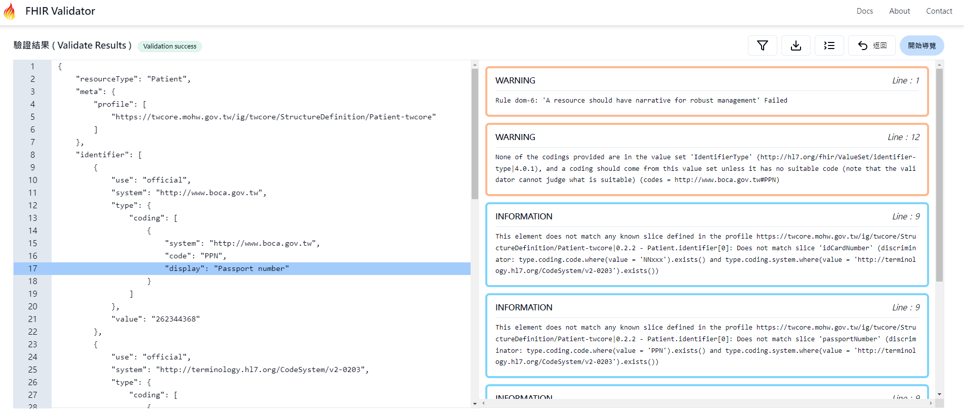The width and height of the screenshot is (964, 414).
Task: Click the "resourceType": "Patient" line
Action: 133,79
